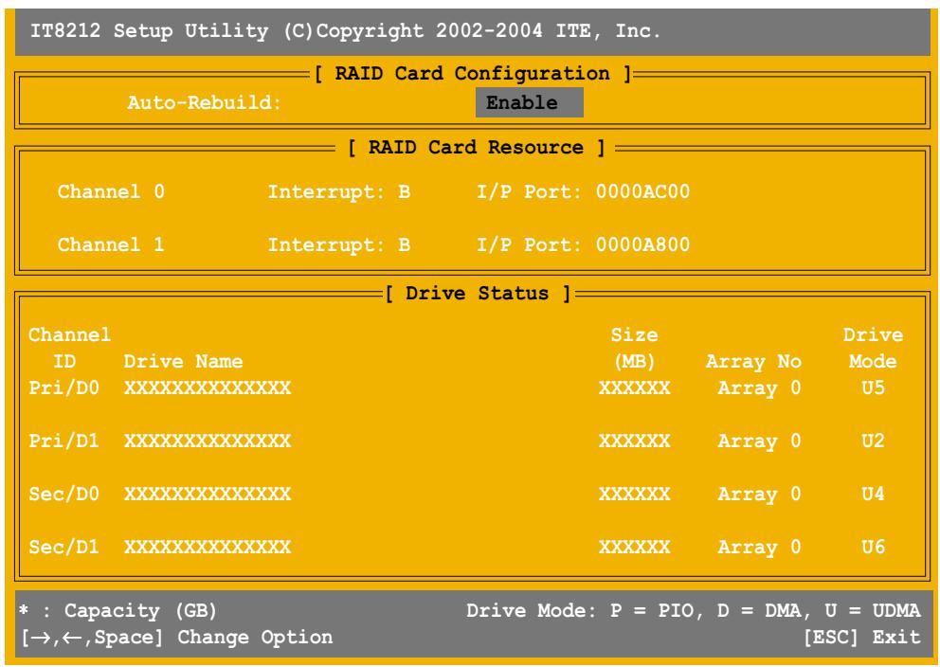Click the U4 drive mode value

coord(873,494)
